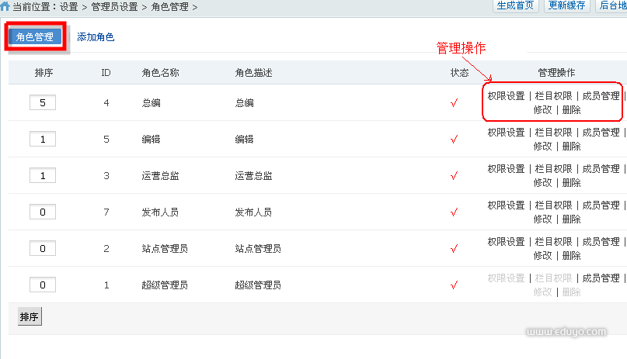Image resolution: width=627 pixels, height=359 pixels.
Task: Toggle the red status checkmark for 总编
Action: pos(455,103)
